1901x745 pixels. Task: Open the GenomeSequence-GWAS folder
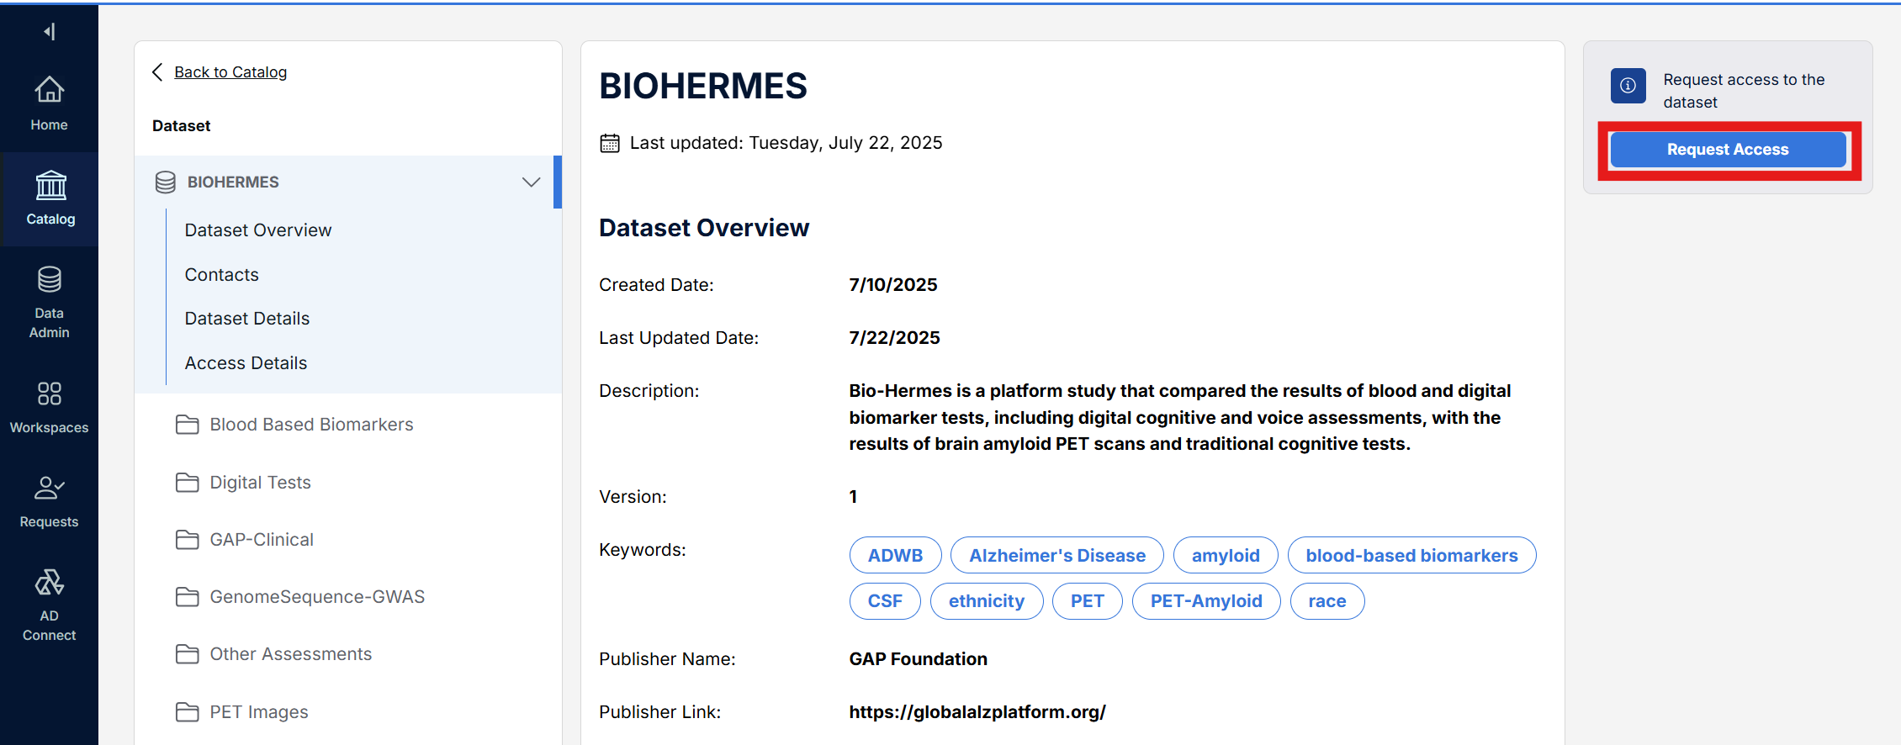[x=316, y=597]
